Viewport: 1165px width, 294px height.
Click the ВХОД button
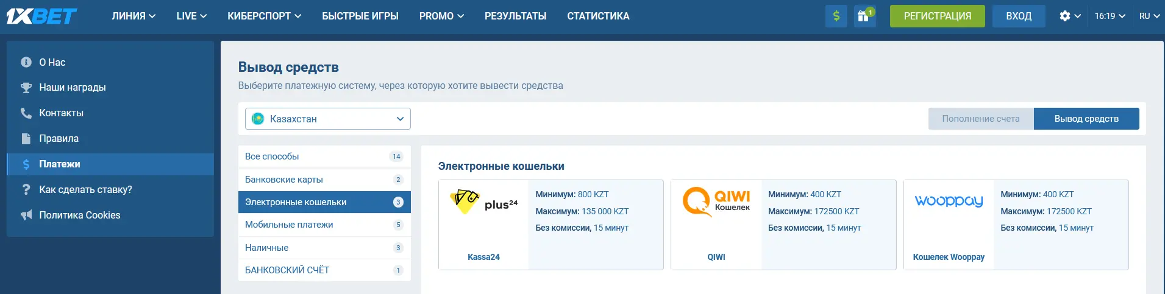(x=1019, y=16)
